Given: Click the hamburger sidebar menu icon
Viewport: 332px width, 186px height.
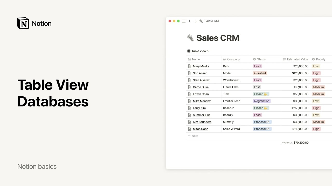Looking at the screenshot, I should click(x=184, y=21).
